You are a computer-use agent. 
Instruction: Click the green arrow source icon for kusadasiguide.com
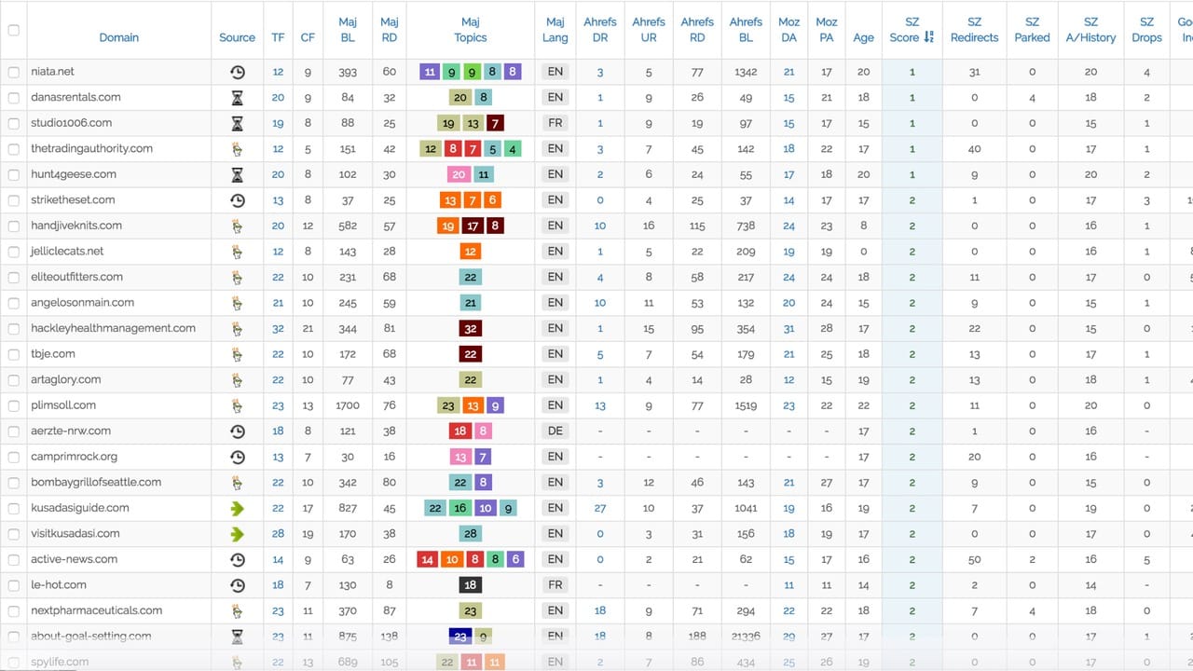coord(238,507)
